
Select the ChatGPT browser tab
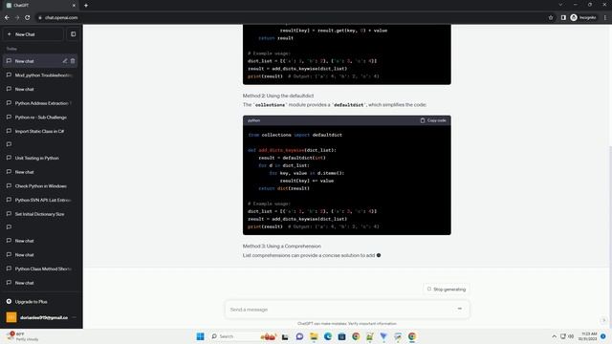[x=40, y=6]
